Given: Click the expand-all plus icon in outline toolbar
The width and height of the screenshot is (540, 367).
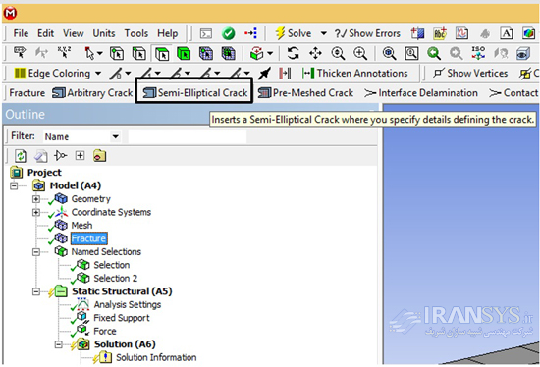Looking at the screenshot, I should (x=80, y=156).
